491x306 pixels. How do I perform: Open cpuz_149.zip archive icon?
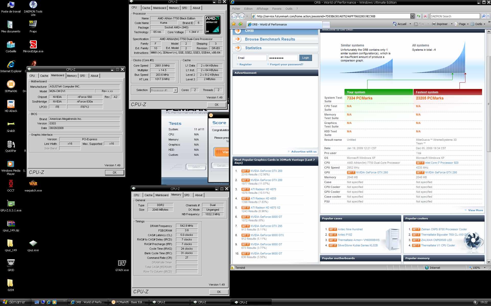(11, 226)
